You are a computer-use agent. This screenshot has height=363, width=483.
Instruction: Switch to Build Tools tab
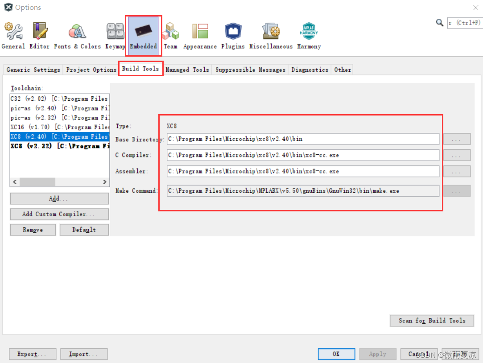[140, 69]
